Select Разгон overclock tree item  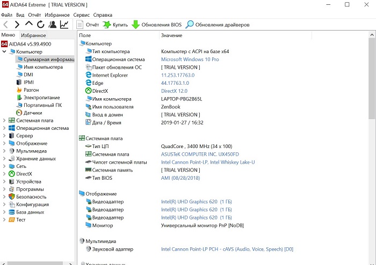(27, 90)
